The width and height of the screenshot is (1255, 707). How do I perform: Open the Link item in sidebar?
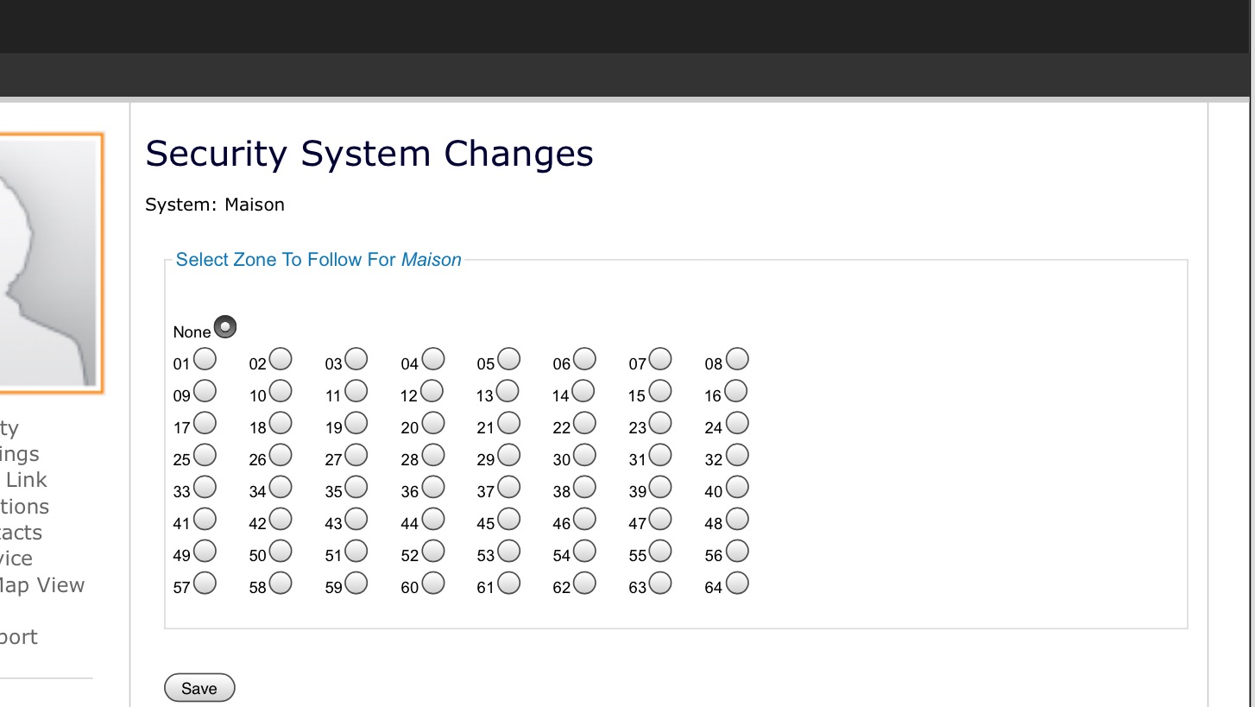[x=26, y=480]
